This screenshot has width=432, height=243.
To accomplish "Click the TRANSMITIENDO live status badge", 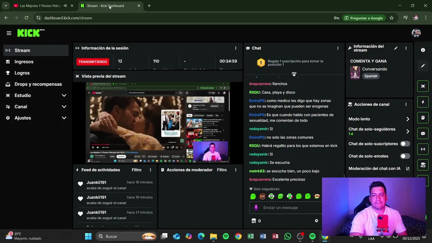I will pos(93,62).
